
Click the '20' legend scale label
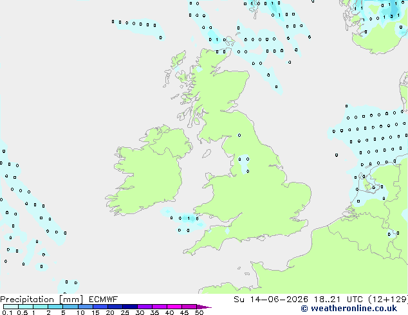pos(110,312)
